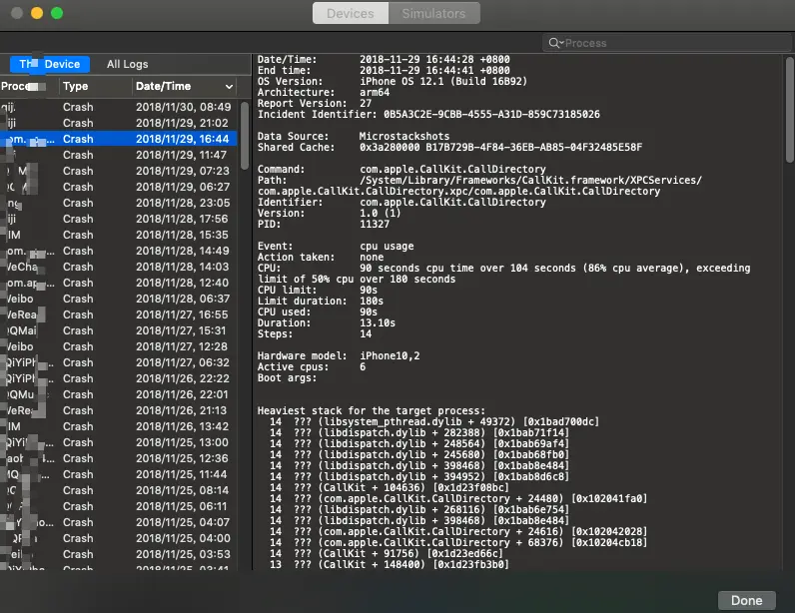Select the crash log dated 2018/11/28, 17:56
The image size is (795, 613).
click(119, 219)
